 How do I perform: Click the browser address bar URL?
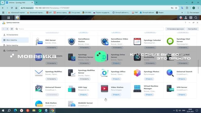coord(52,8)
